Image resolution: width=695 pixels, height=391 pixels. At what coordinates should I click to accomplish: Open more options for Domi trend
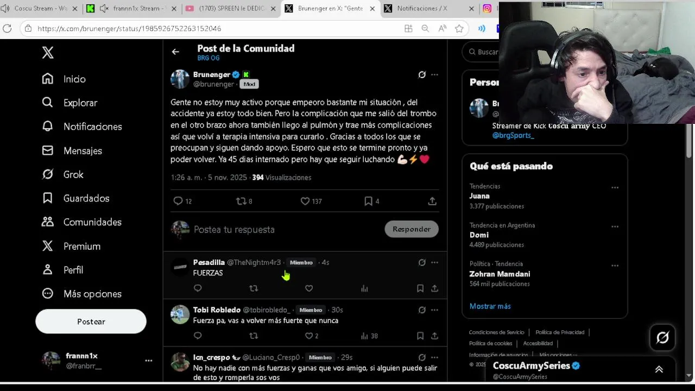615,226
